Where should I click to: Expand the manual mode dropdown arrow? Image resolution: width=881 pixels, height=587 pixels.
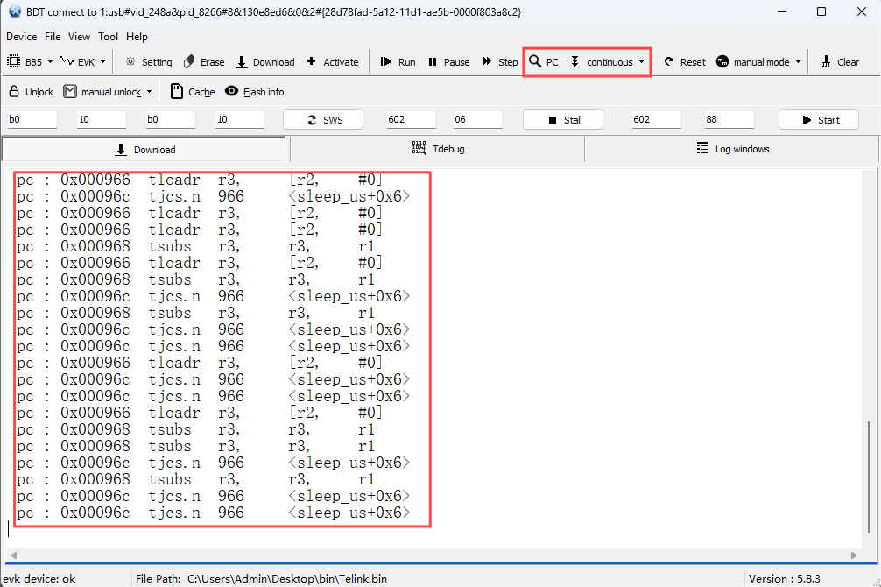[x=798, y=62]
